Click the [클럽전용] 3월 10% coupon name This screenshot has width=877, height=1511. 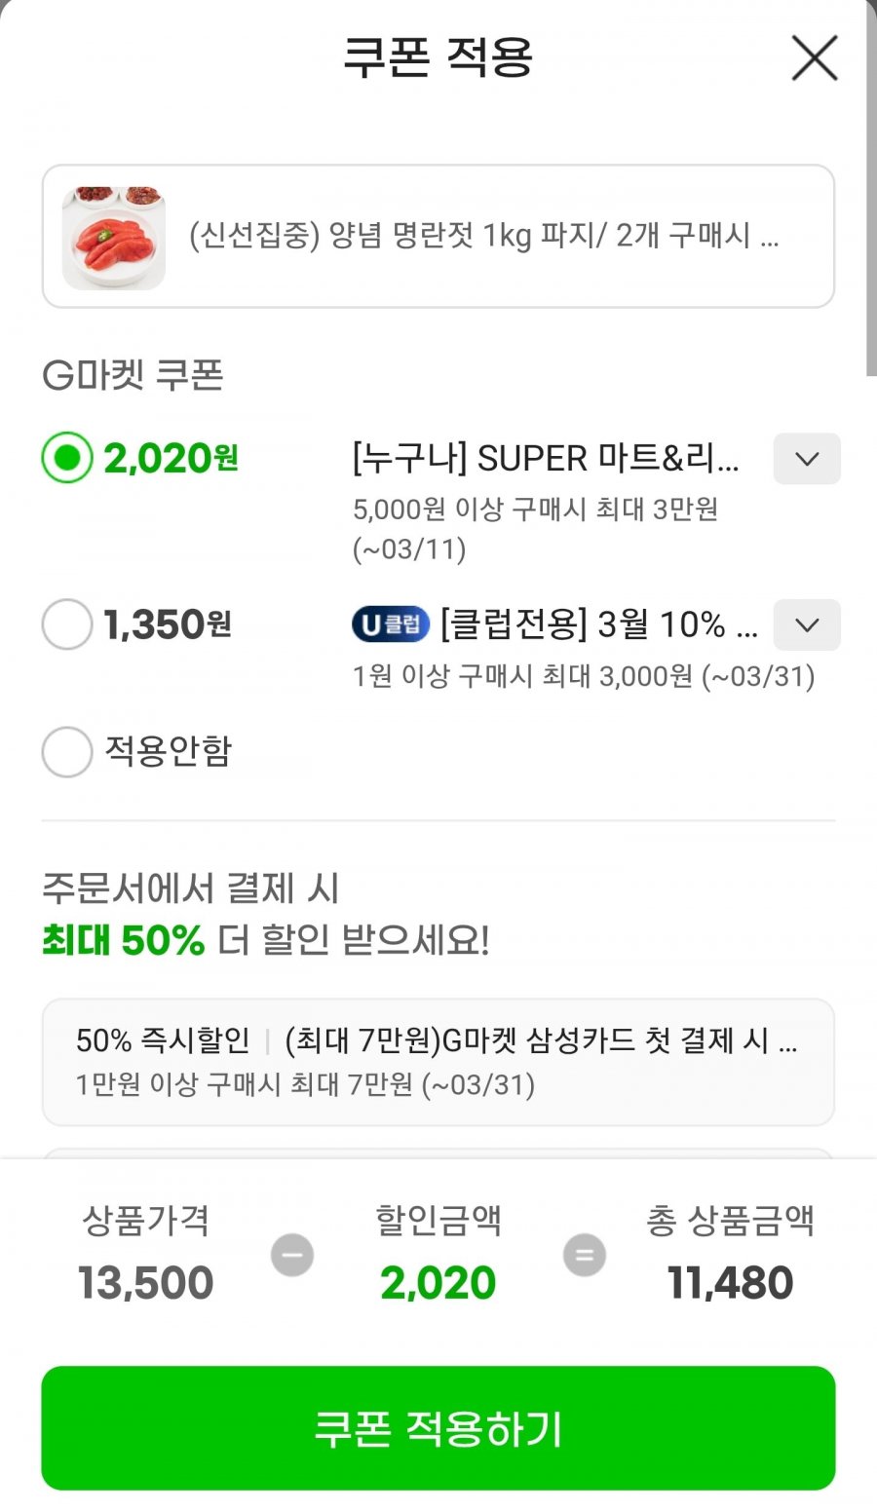[599, 624]
